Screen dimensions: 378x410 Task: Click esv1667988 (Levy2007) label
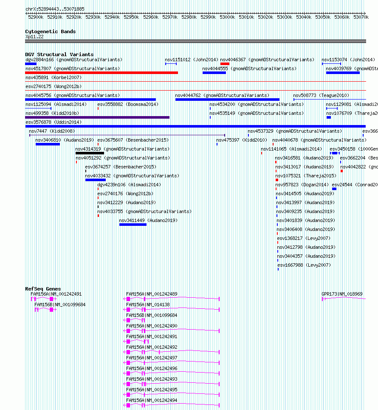(304, 265)
